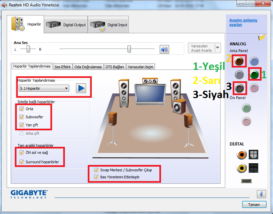
Task: Click the front left tower speaker
Action: pyautogui.click(x=124, y=93)
